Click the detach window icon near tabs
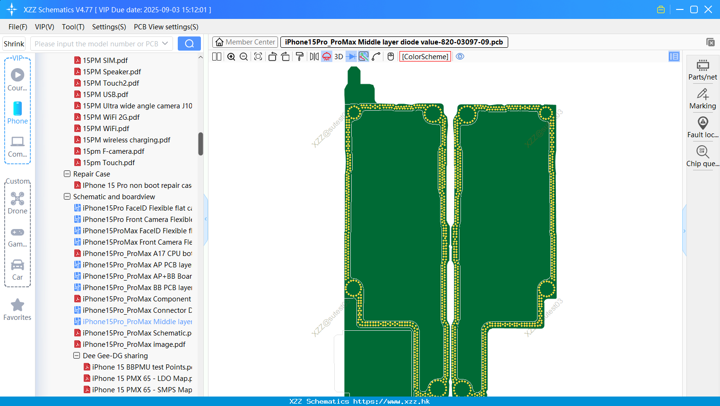 710,42
